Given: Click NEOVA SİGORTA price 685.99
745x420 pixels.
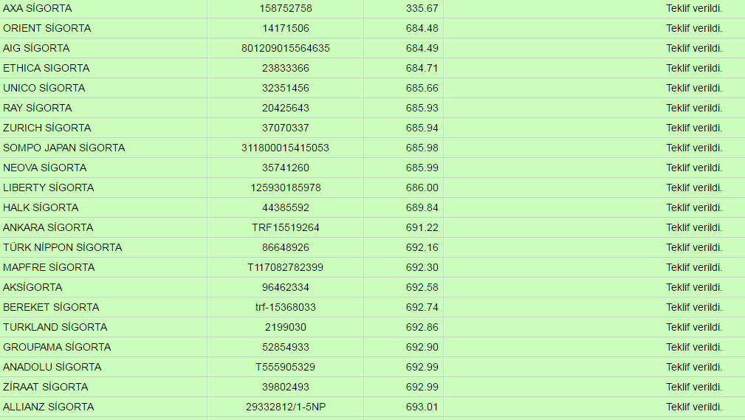Looking at the screenshot, I should (x=422, y=168).
